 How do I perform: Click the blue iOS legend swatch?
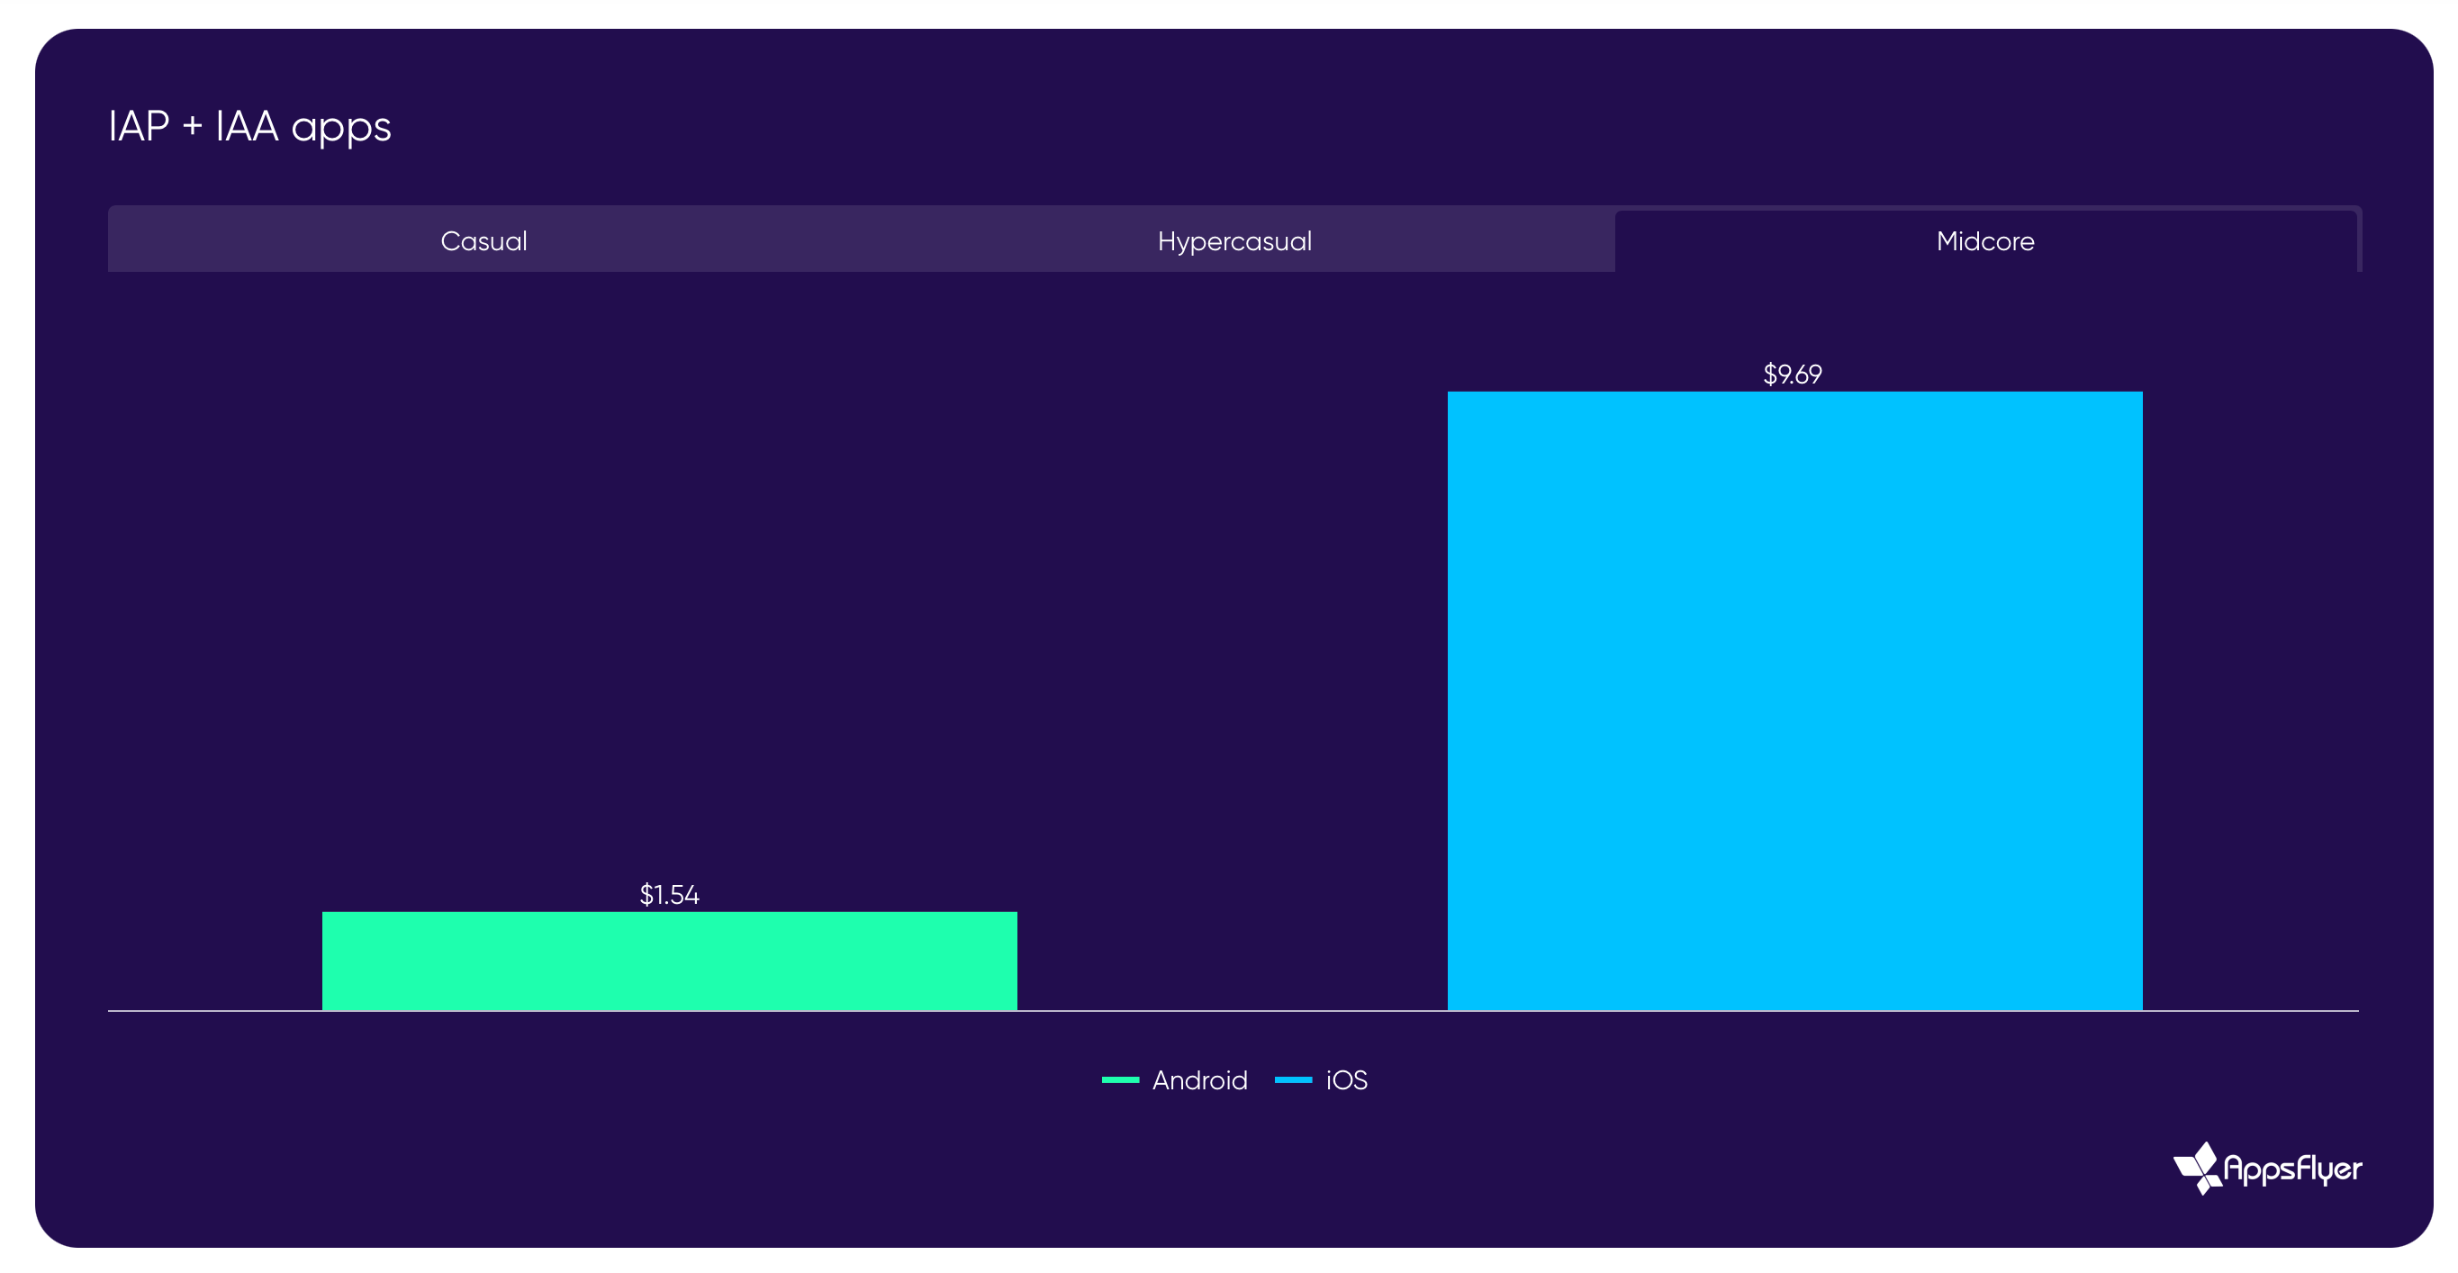(x=1293, y=1080)
